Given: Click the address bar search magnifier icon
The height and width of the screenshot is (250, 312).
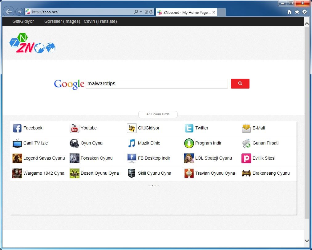Looking at the screenshot, I should [x=136, y=12].
